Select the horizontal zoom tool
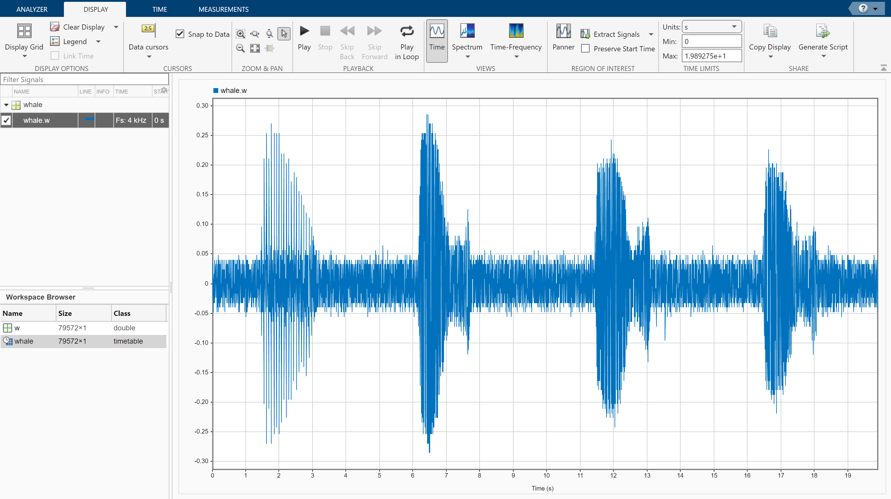The height and width of the screenshot is (499, 891). click(x=255, y=33)
